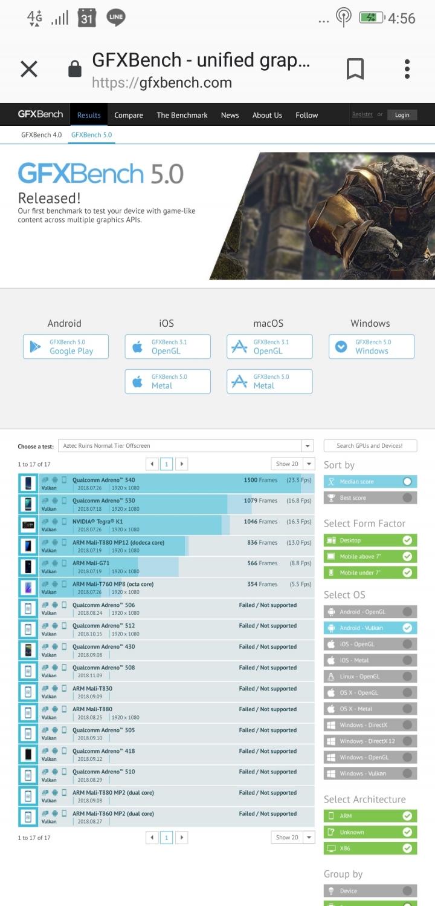
Task: Toggle the X86 architecture filter
Action: pos(370,849)
